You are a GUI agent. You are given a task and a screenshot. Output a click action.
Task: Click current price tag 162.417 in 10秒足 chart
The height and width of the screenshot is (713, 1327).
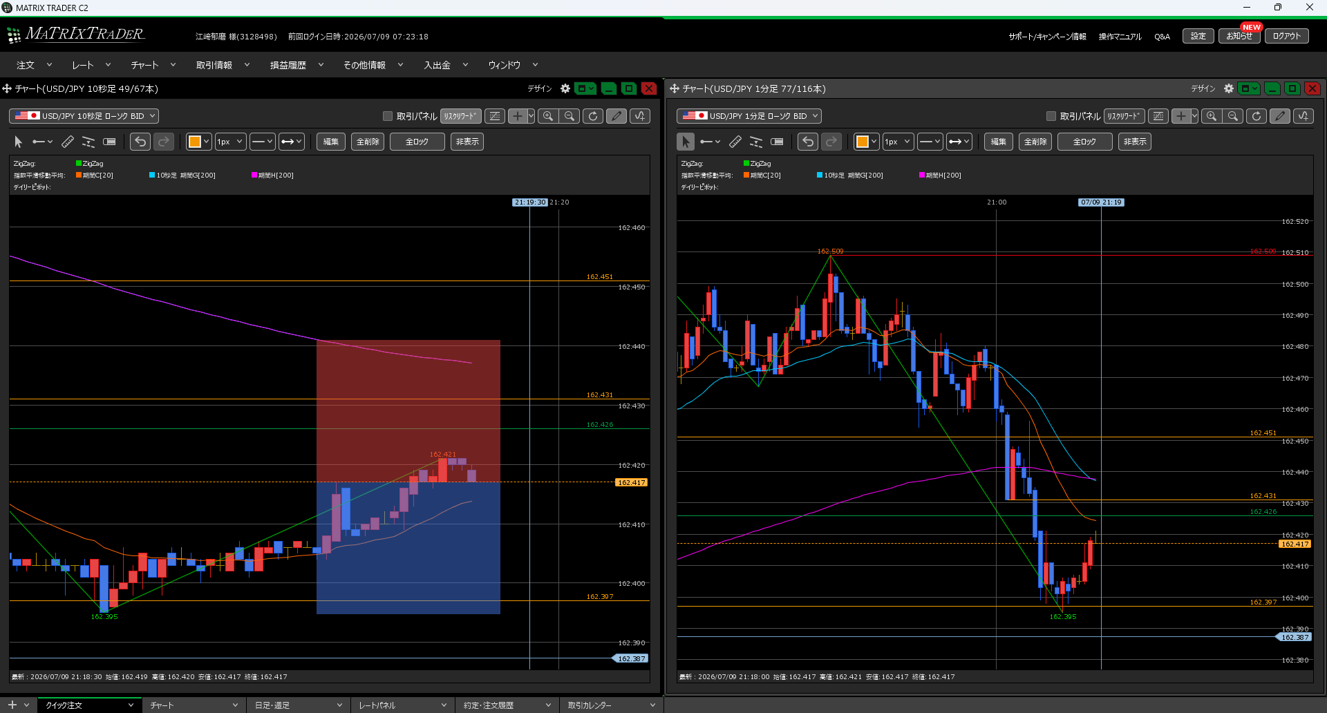pyautogui.click(x=631, y=482)
